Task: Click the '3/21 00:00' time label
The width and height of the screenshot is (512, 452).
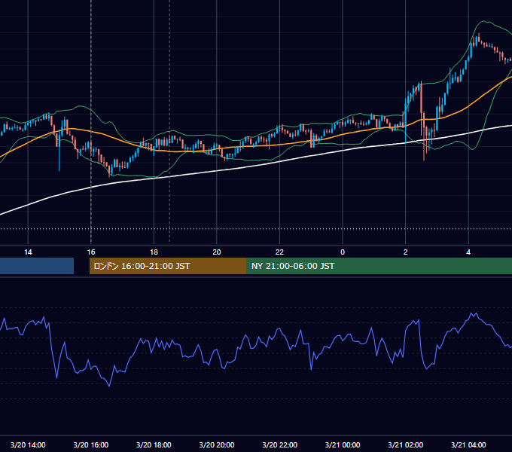Action: point(343,444)
